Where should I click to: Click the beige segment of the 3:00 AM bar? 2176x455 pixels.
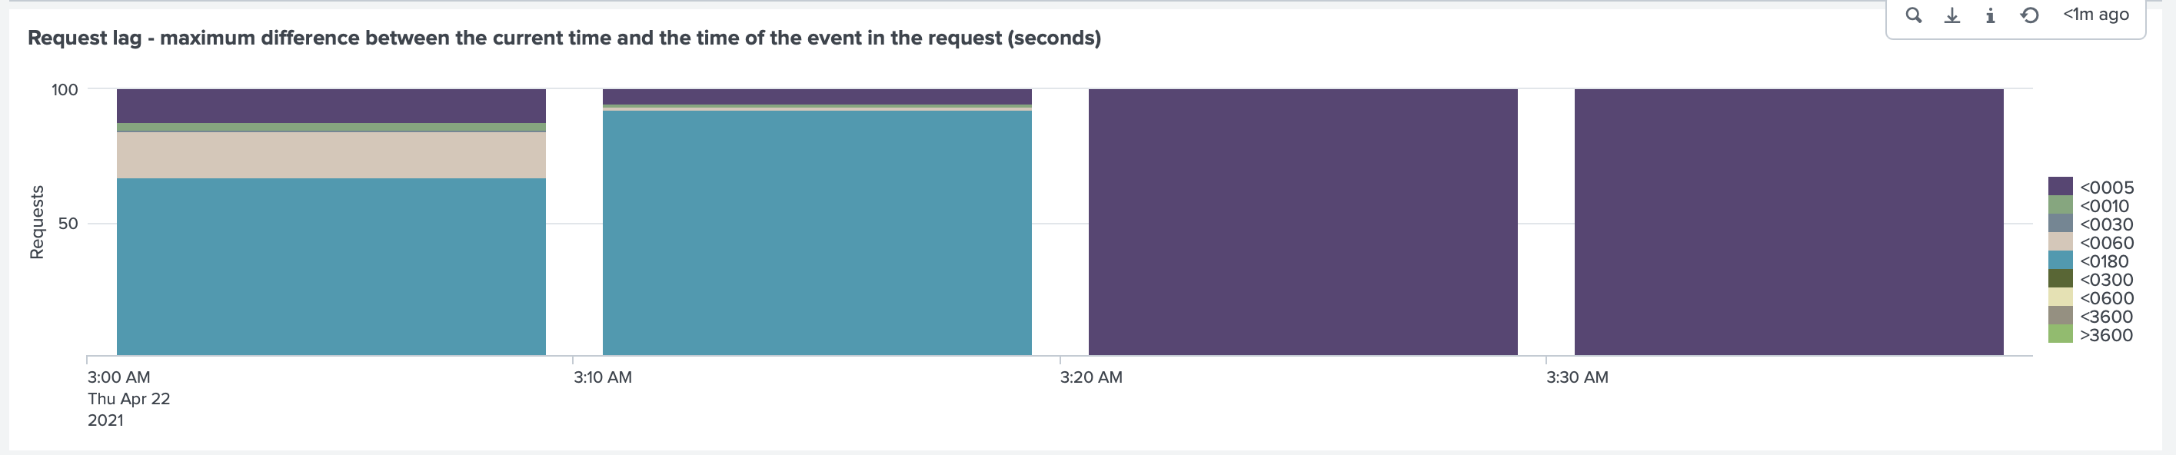point(331,155)
